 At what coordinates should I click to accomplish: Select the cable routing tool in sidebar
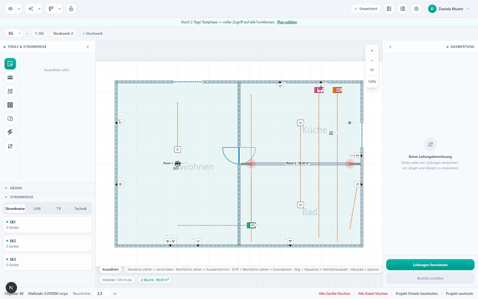click(10, 146)
